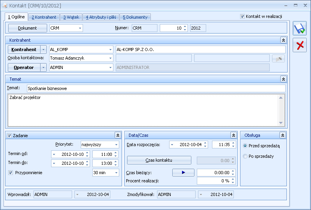Click the Temat field Spotkanie biznesowe
This screenshot has width=311, height=210.
pyautogui.click(x=156, y=88)
